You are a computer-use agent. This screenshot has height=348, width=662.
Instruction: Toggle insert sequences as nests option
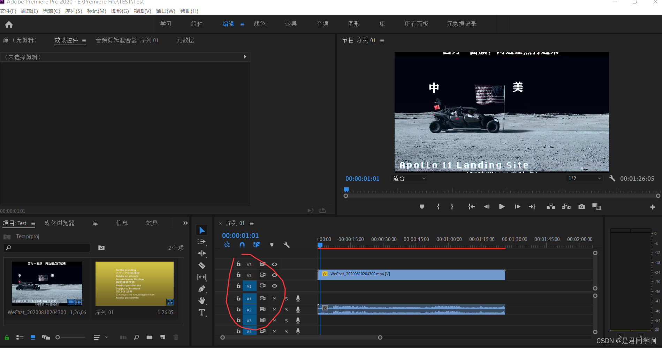227,245
